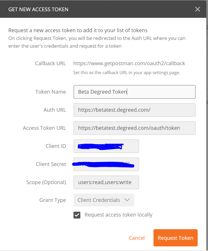The image size is (208, 251).
Task: Click the Token Name input field
Action: pyautogui.click(x=134, y=92)
